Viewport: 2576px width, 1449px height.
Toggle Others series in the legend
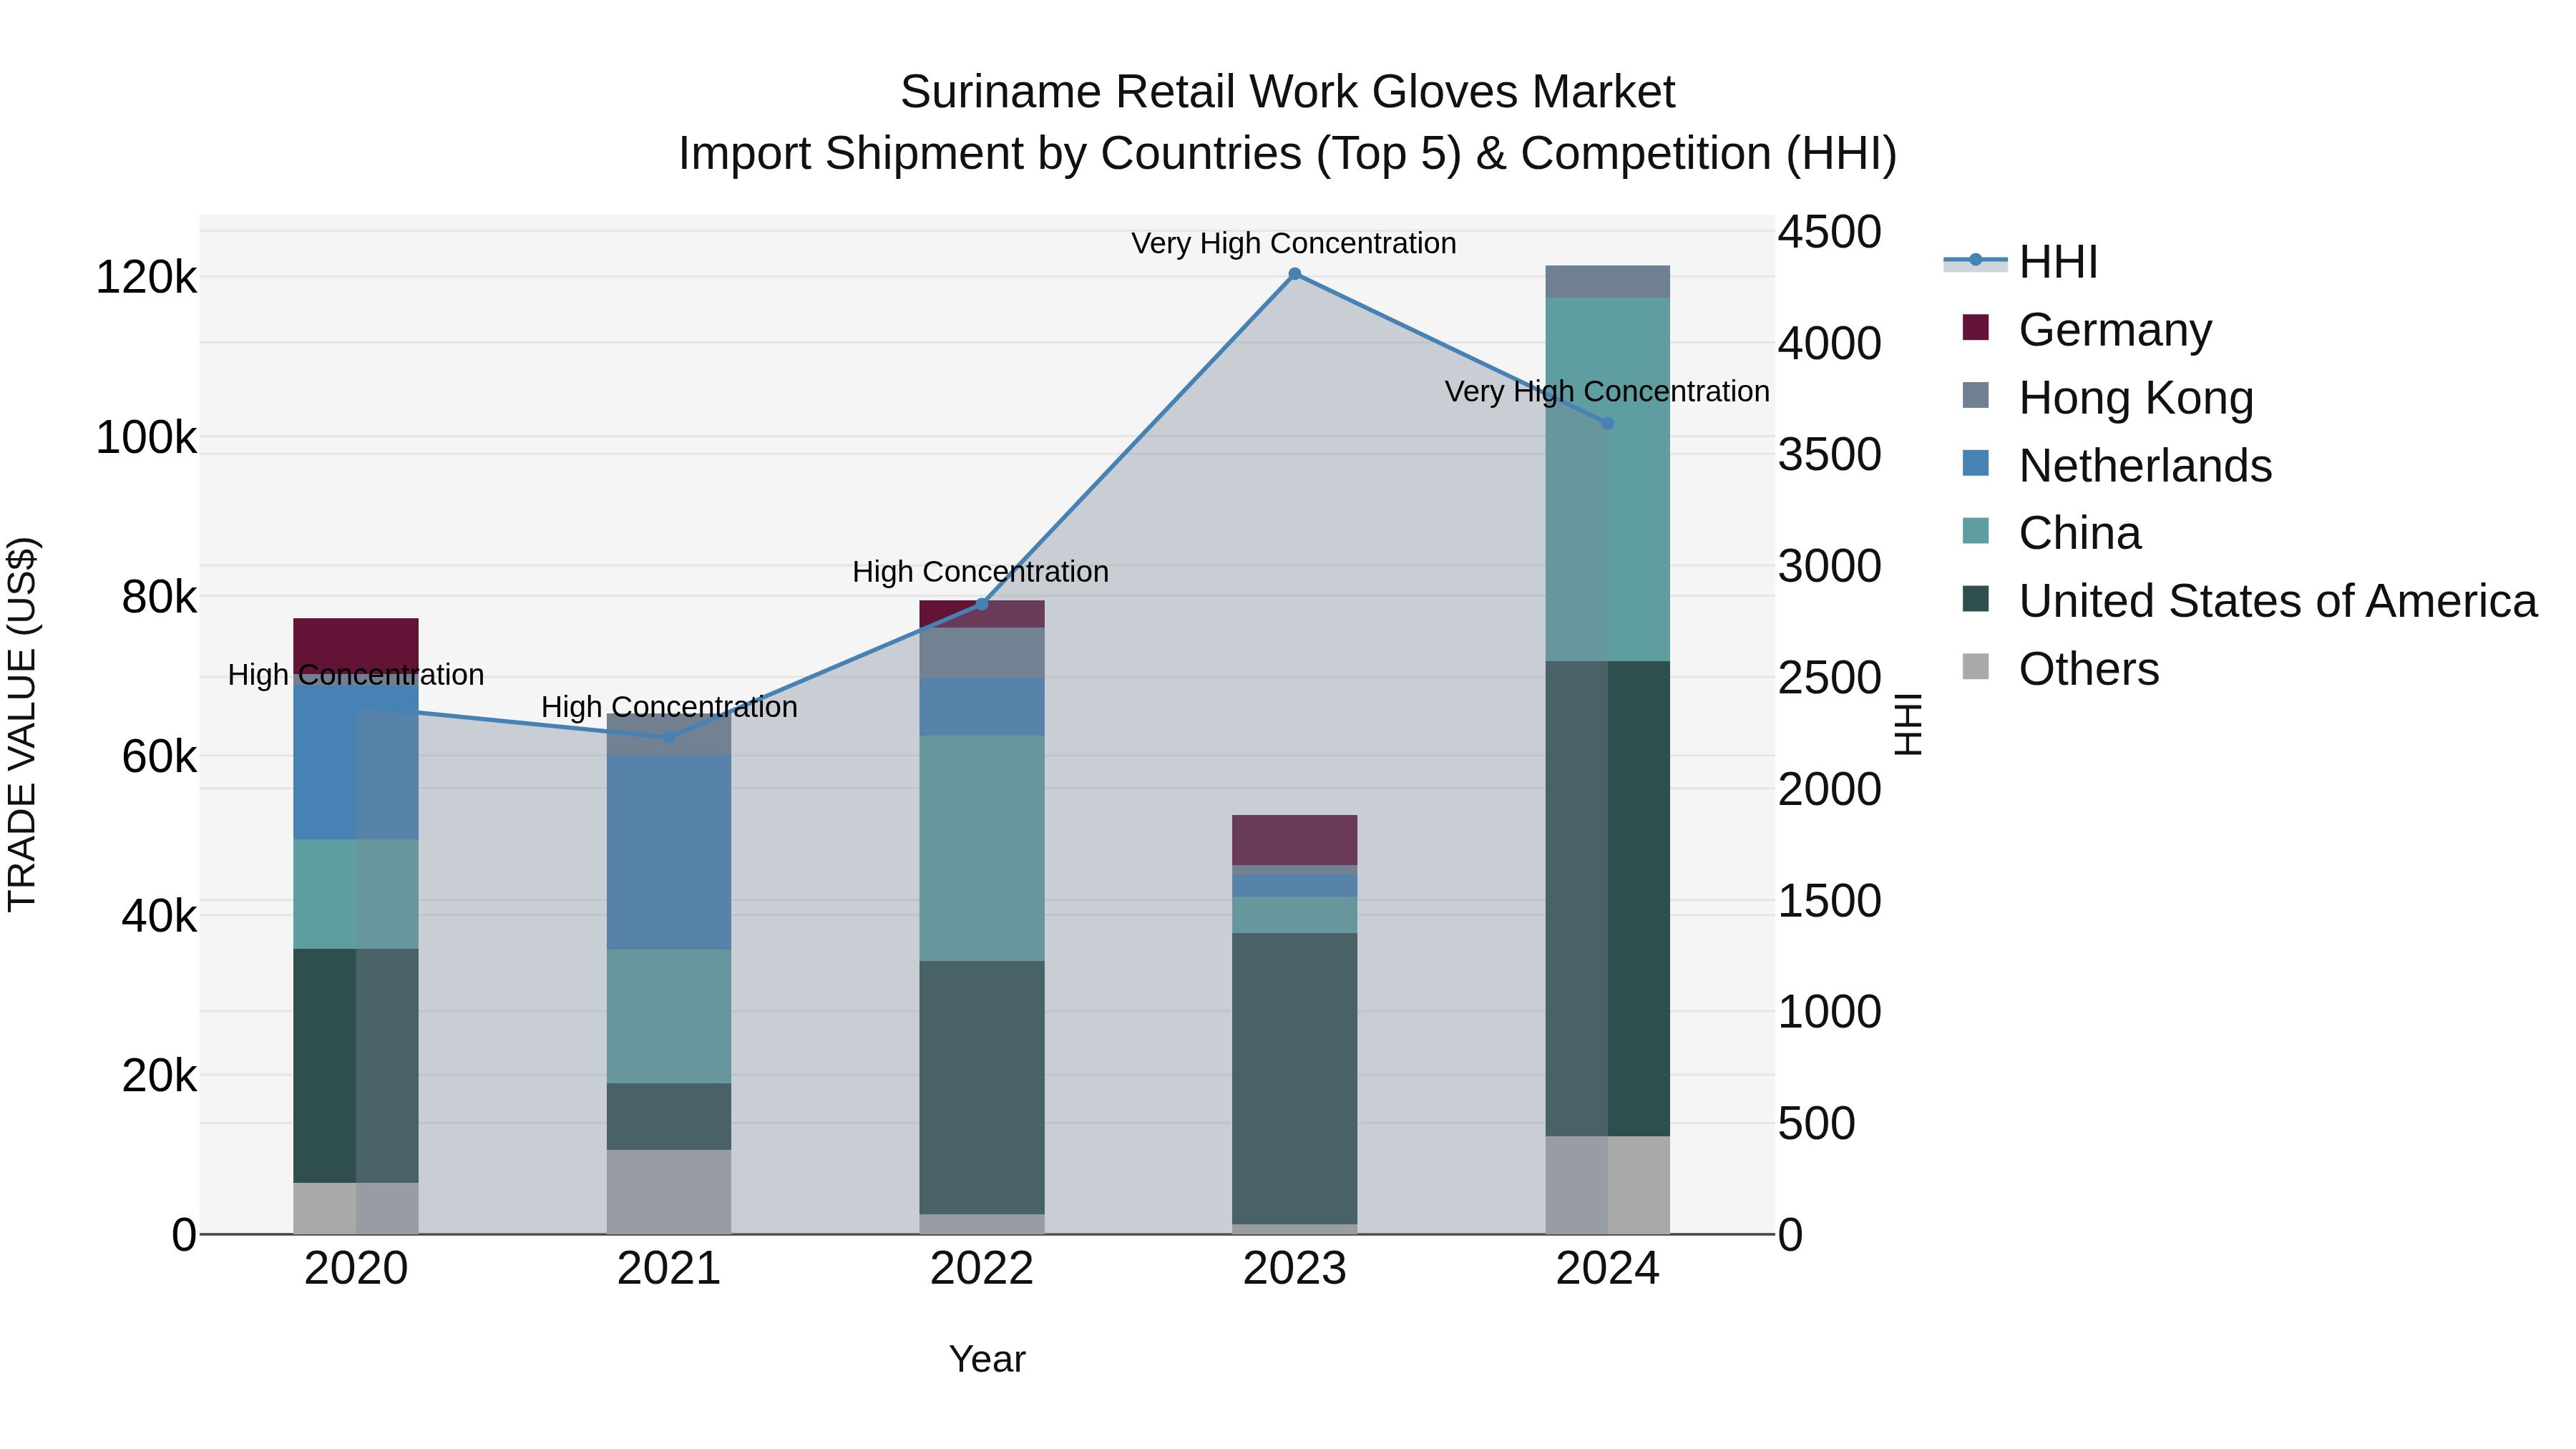(2061, 669)
